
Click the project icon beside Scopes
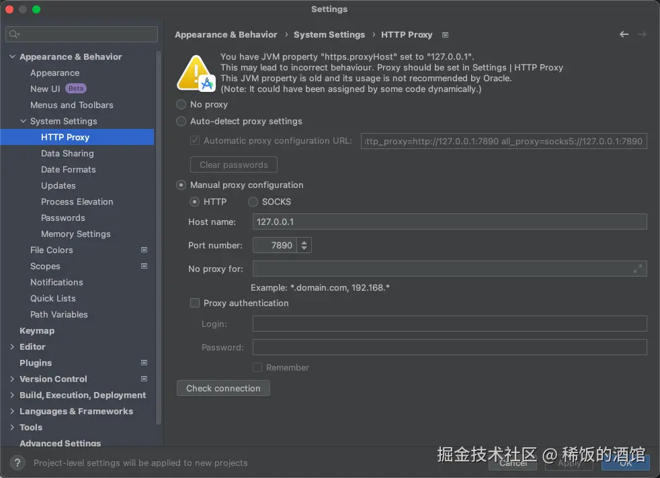[x=144, y=266]
